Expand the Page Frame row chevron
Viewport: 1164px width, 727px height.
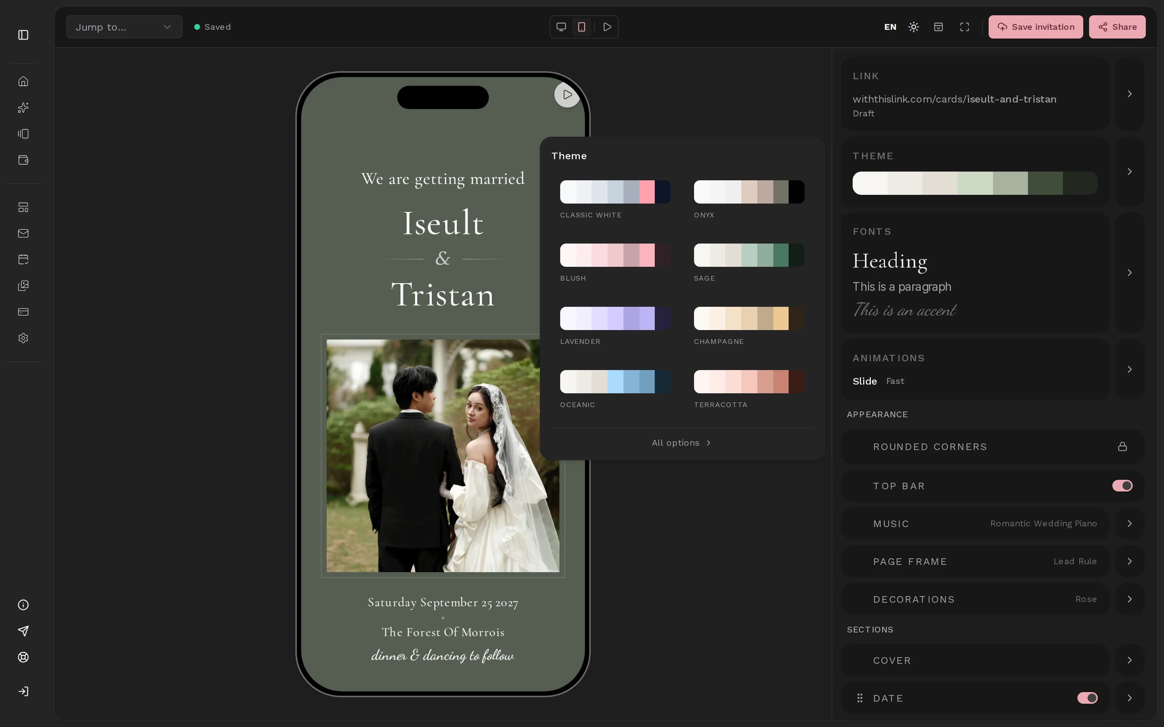click(1130, 561)
